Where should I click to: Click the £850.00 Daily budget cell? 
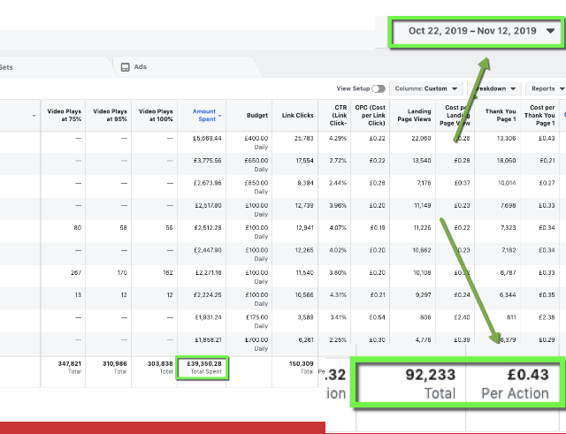click(256, 187)
